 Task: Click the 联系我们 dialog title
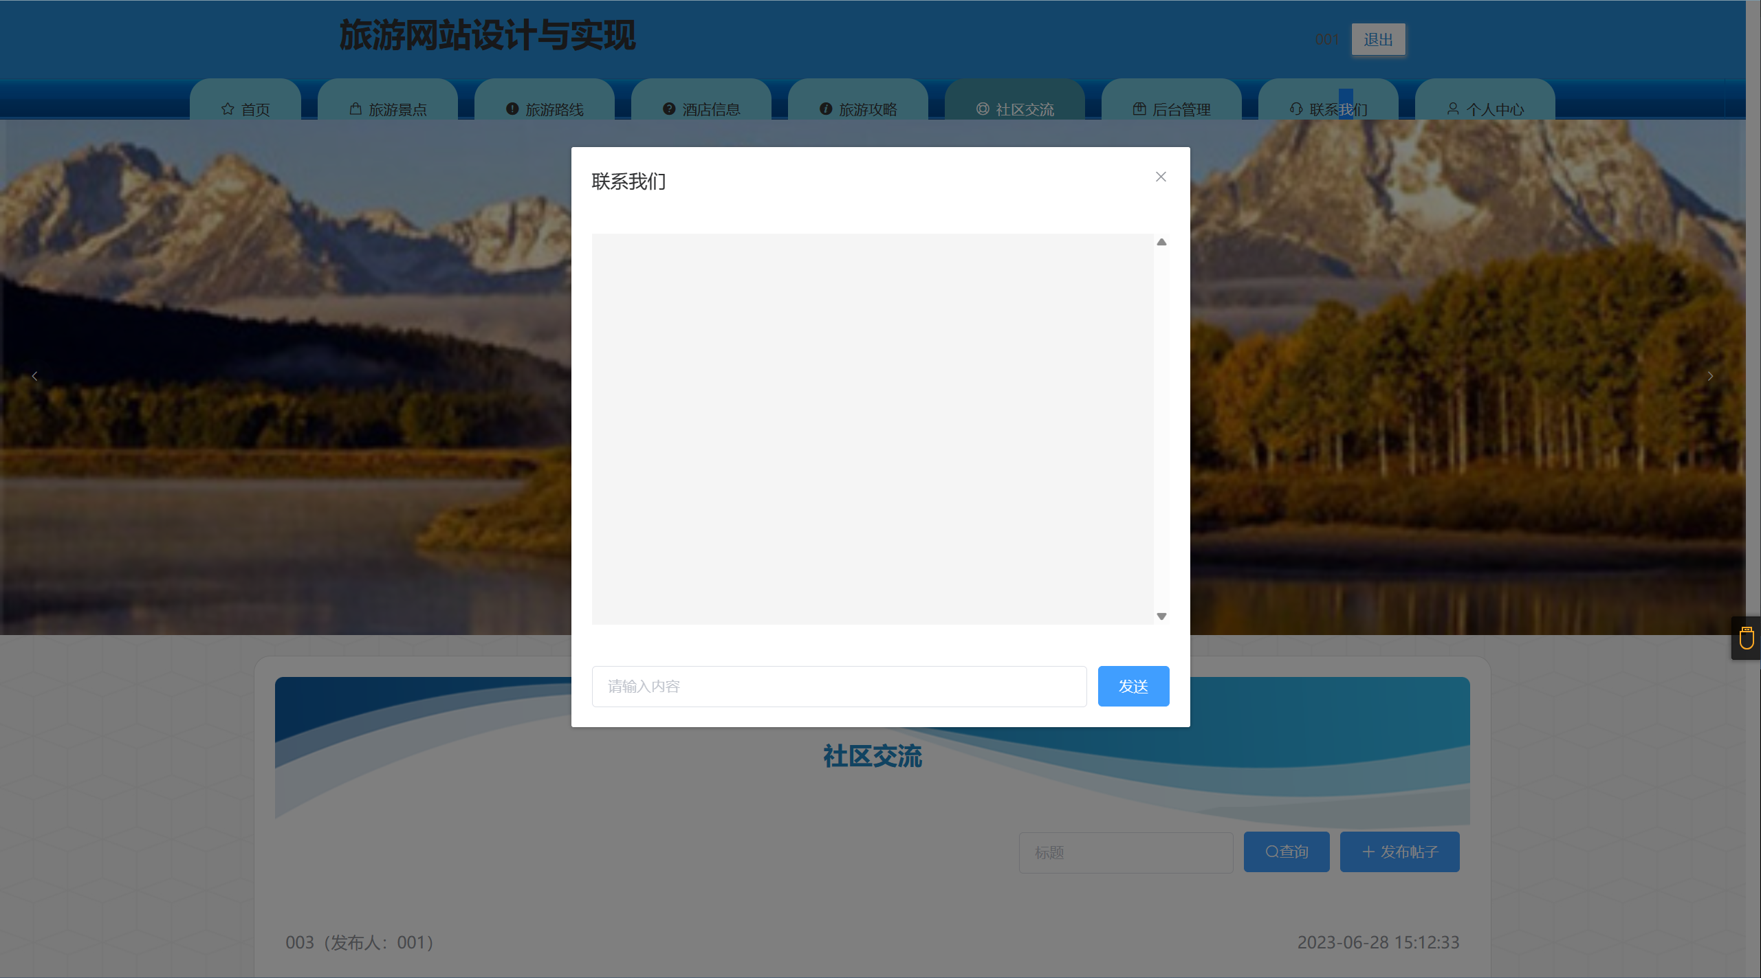[628, 181]
